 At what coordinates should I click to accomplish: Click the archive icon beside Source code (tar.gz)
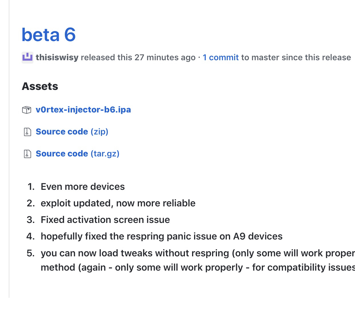27,154
